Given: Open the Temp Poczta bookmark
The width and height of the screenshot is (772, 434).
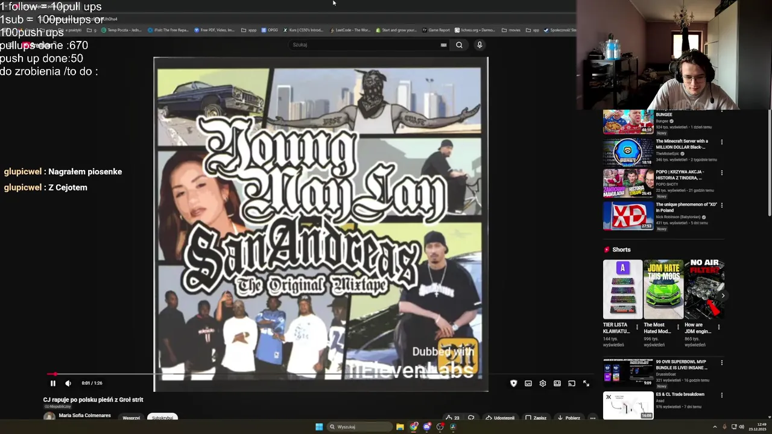Looking at the screenshot, I should click(x=121, y=30).
